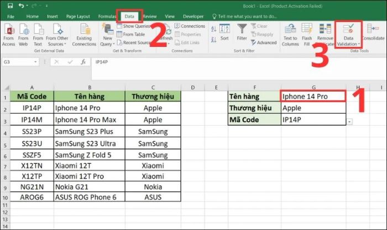Click Connections button in ribbon
The width and height of the screenshot is (387, 230).
(190, 26)
